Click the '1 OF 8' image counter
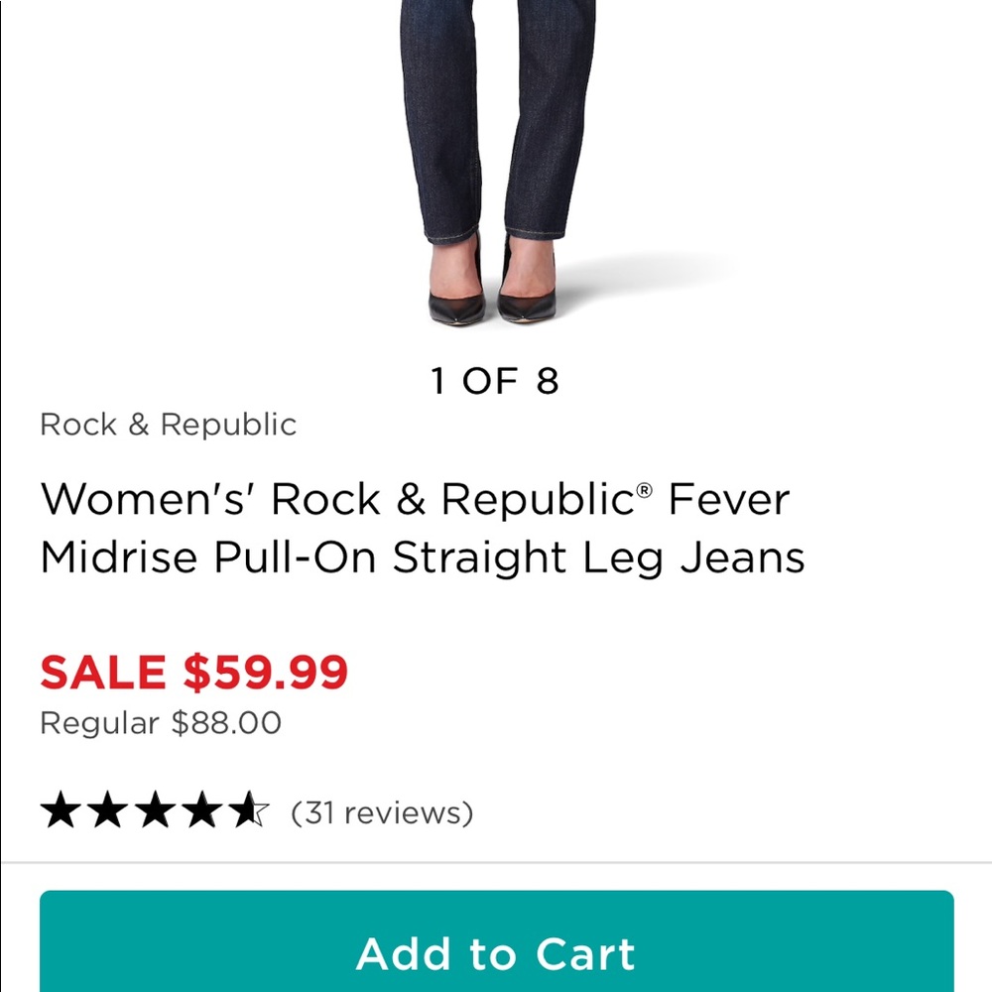 tap(496, 379)
